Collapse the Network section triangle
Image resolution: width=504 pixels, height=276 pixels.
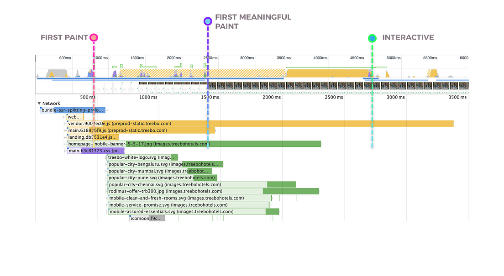pyautogui.click(x=38, y=103)
